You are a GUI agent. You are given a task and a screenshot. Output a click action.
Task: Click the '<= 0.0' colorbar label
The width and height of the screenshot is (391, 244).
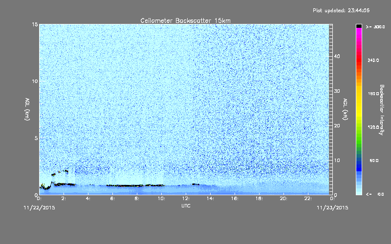tap(375, 194)
